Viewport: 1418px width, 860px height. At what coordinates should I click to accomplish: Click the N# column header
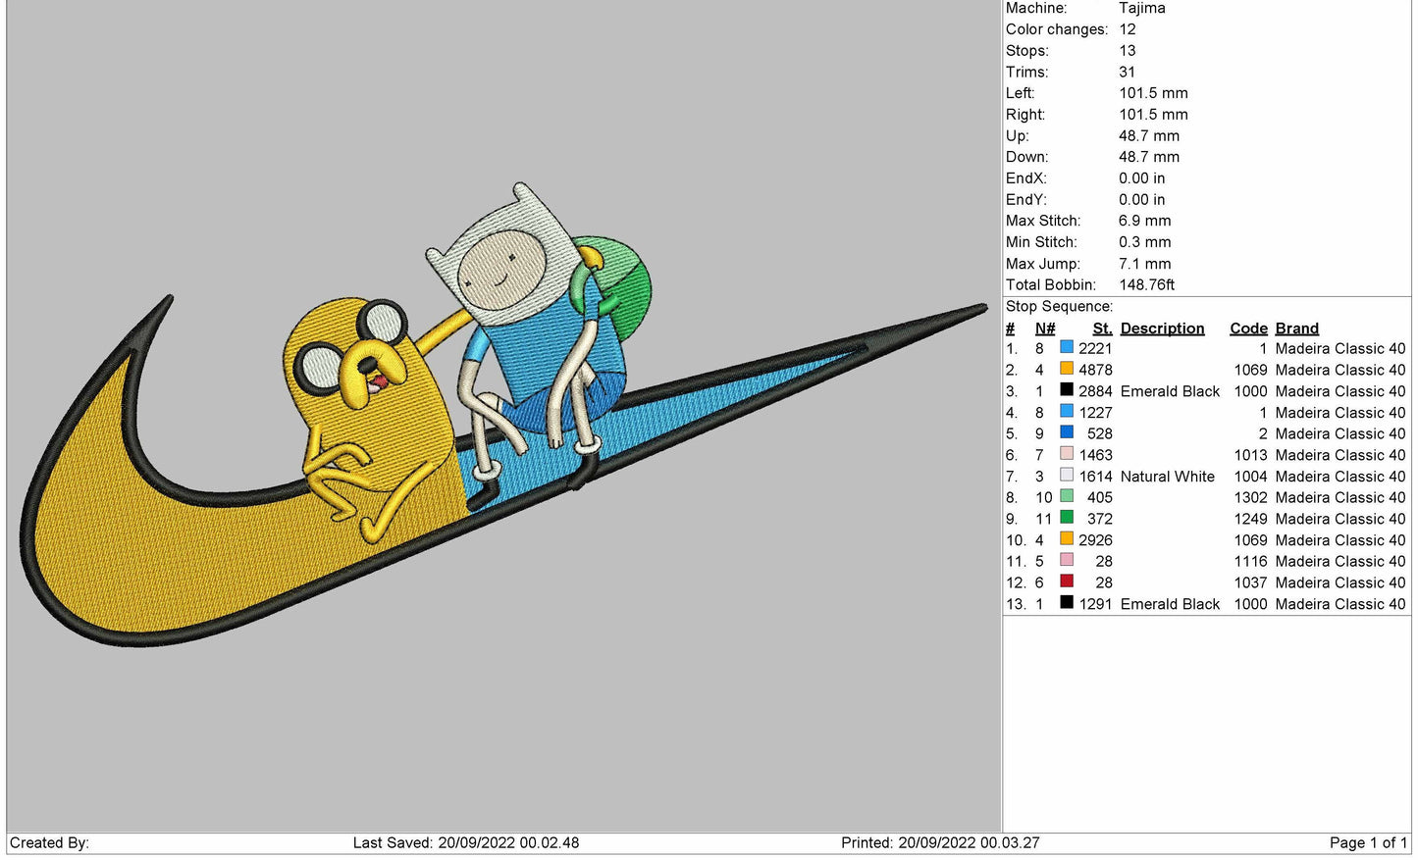1044,329
